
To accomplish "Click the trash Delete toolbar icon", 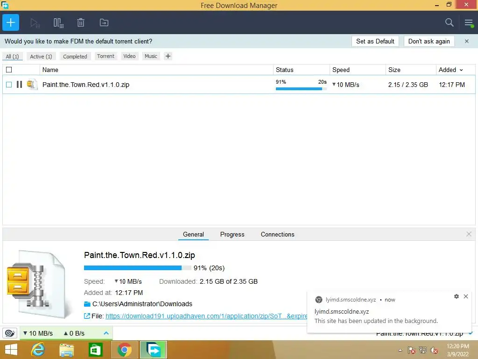I will coord(81,22).
